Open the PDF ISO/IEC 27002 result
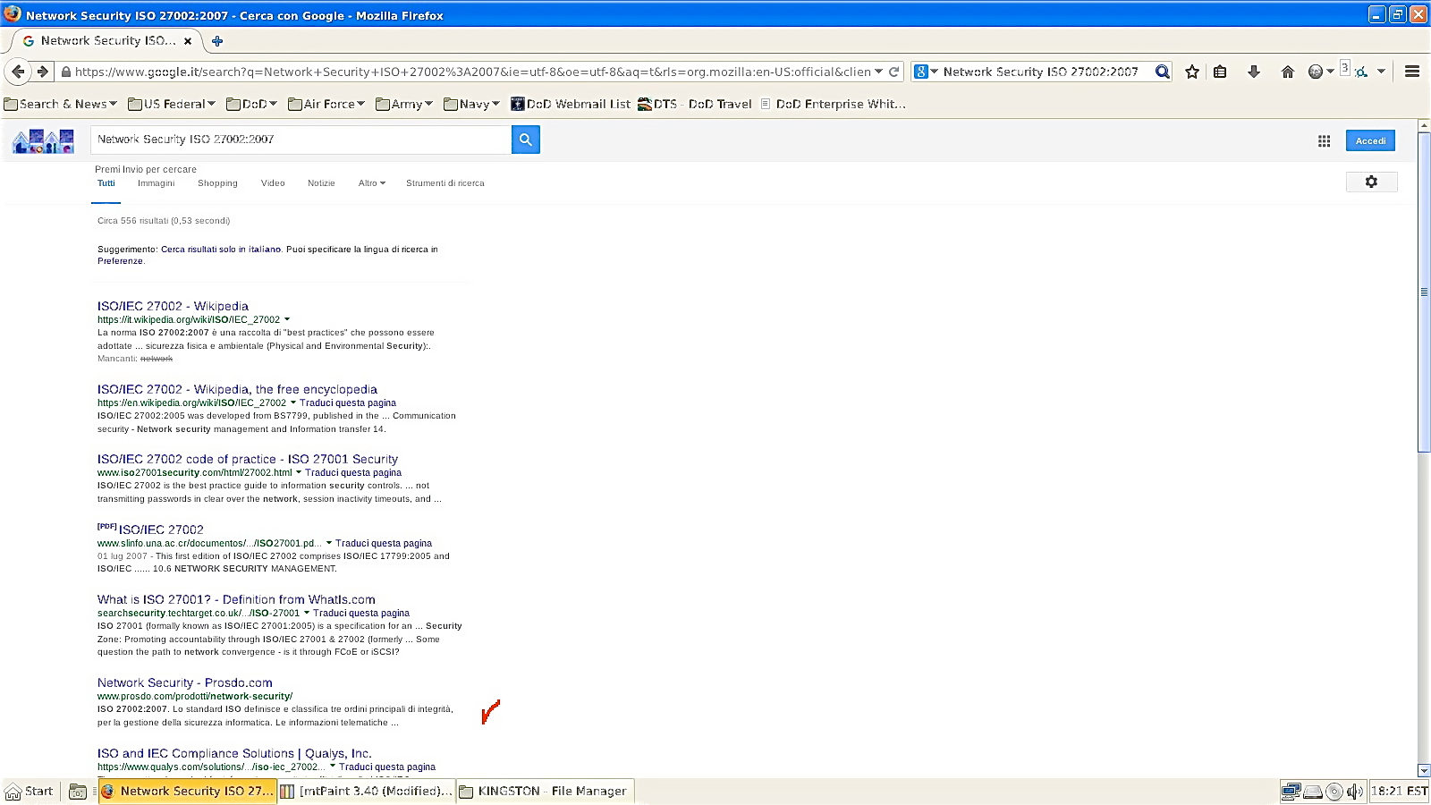The image size is (1431, 805). click(x=161, y=530)
